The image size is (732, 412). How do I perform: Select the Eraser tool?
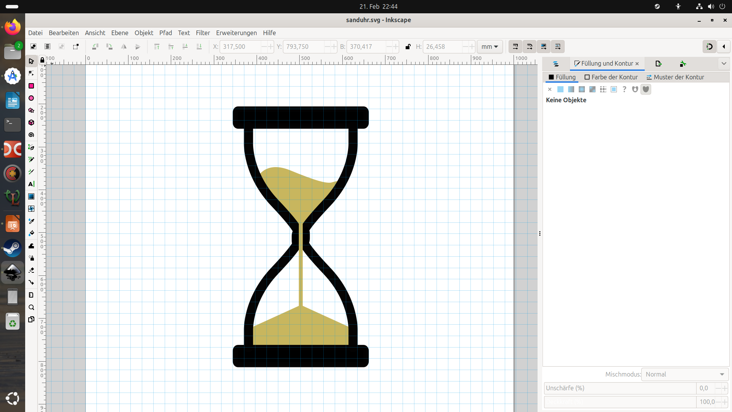(x=31, y=270)
